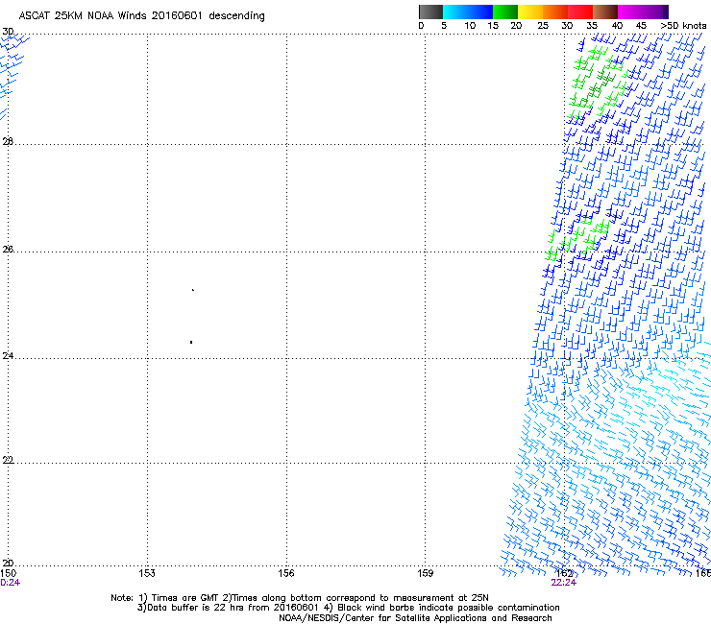Select the green 15-20 knots legend segment
This screenshot has height=624, width=711.
pyautogui.click(x=505, y=12)
